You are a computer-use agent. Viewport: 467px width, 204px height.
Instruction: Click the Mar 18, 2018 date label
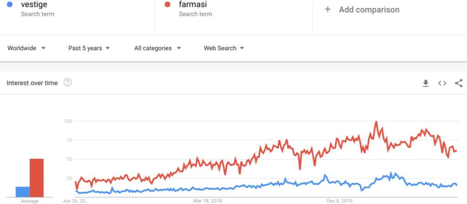pyautogui.click(x=208, y=201)
